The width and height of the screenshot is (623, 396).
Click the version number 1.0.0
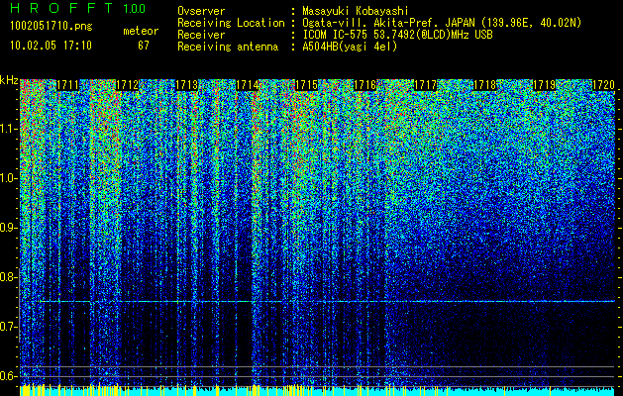coord(135,9)
